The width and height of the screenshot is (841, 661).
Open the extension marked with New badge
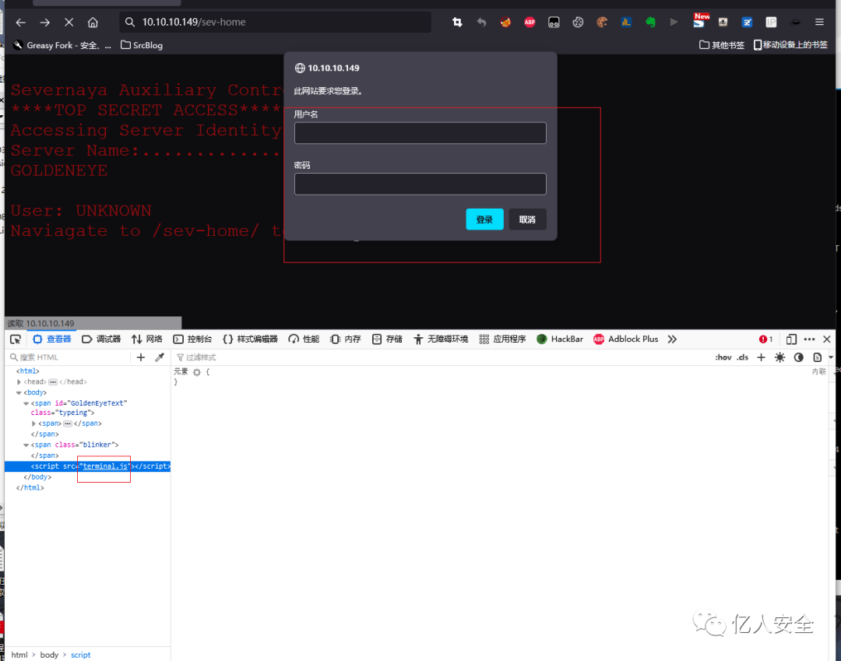pos(700,20)
